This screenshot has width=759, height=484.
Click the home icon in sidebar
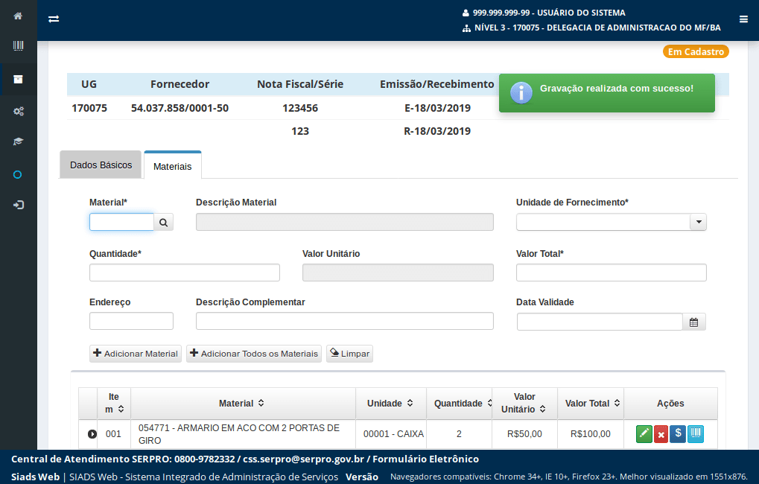pos(18,16)
